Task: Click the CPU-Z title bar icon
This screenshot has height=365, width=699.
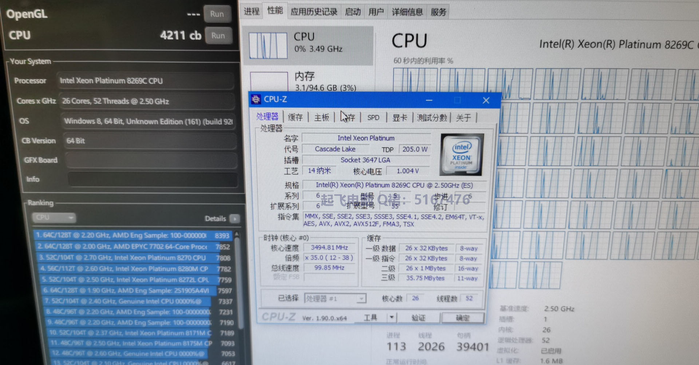Action: (x=256, y=99)
